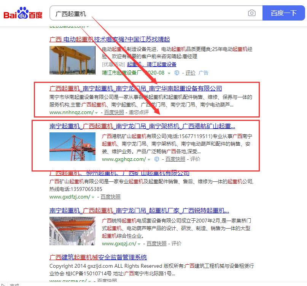Open 评价 link on 靖江 ad result
The image size is (307, 286).
pyautogui.click(x=190, y=73)
